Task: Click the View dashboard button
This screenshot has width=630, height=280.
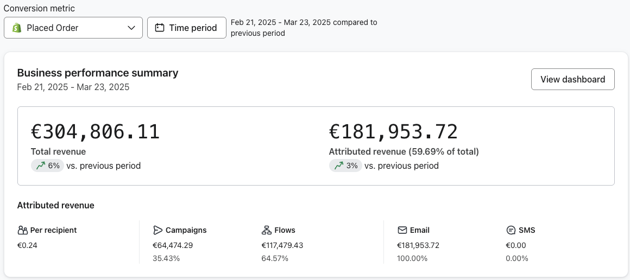Action: [x=572, y=79]
